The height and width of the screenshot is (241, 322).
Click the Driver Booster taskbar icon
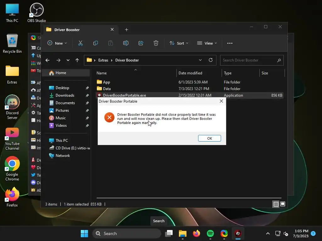click(238, 233)
